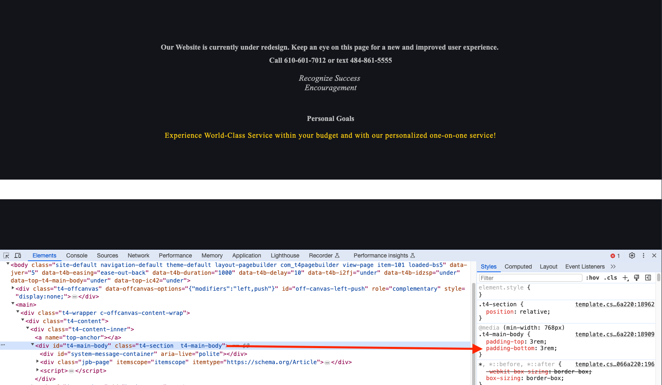Expand the jpb-page div node

[x=37, y=362]
